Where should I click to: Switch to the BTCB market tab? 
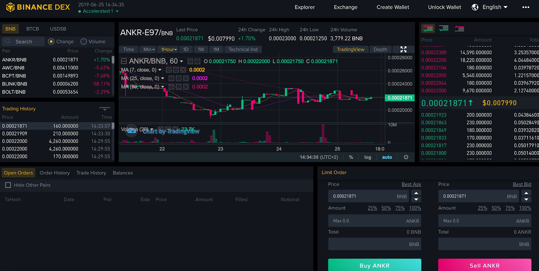pos(33,29)
